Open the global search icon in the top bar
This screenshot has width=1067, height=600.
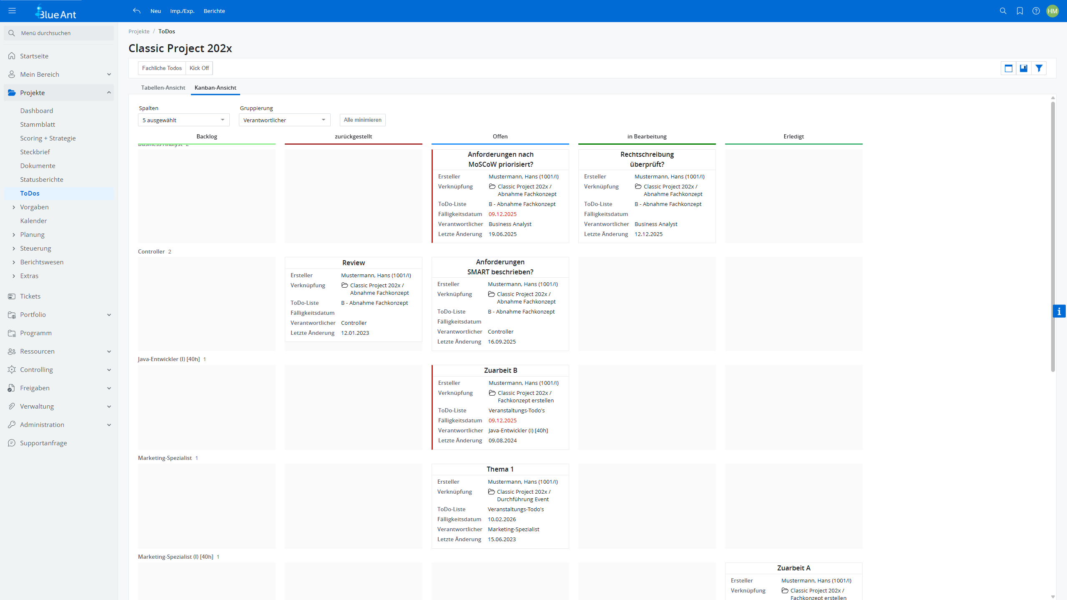[1003, 11]
